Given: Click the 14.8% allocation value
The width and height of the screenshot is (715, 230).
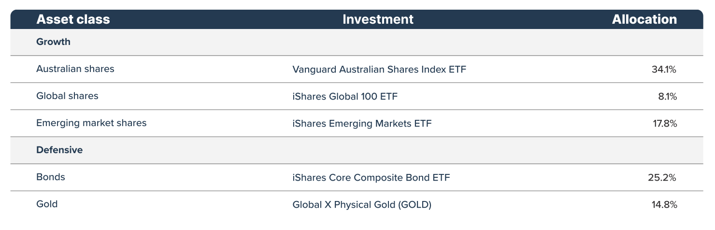Looking at the screenshot, I should [x=664, y=205].
